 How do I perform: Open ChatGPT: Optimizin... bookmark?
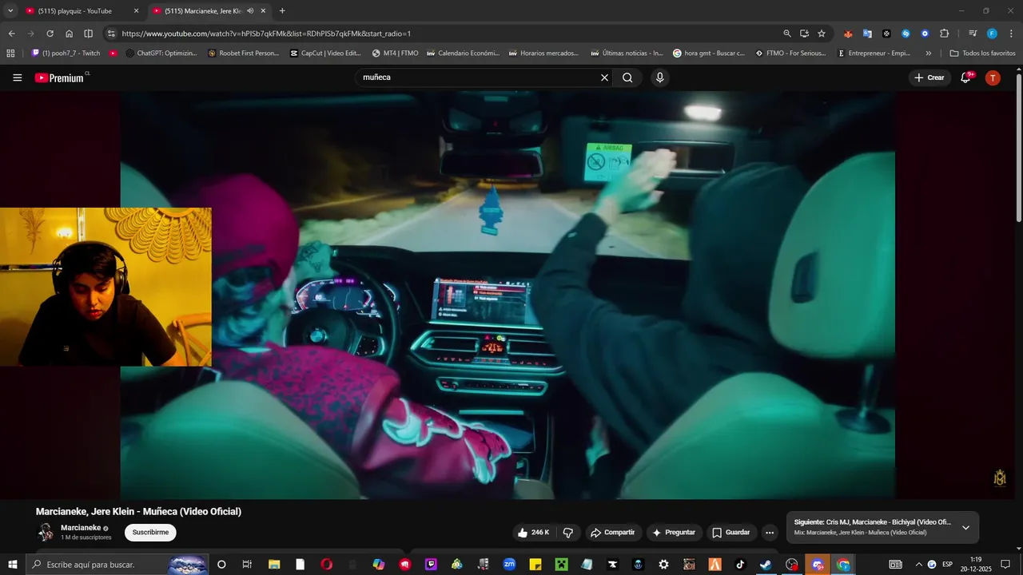click(161, 54)
